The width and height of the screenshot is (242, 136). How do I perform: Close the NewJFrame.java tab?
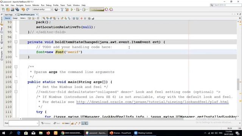coord(37,15)
